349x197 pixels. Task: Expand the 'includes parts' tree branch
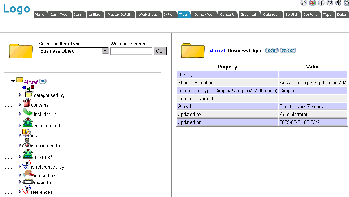tap(20, 125)
